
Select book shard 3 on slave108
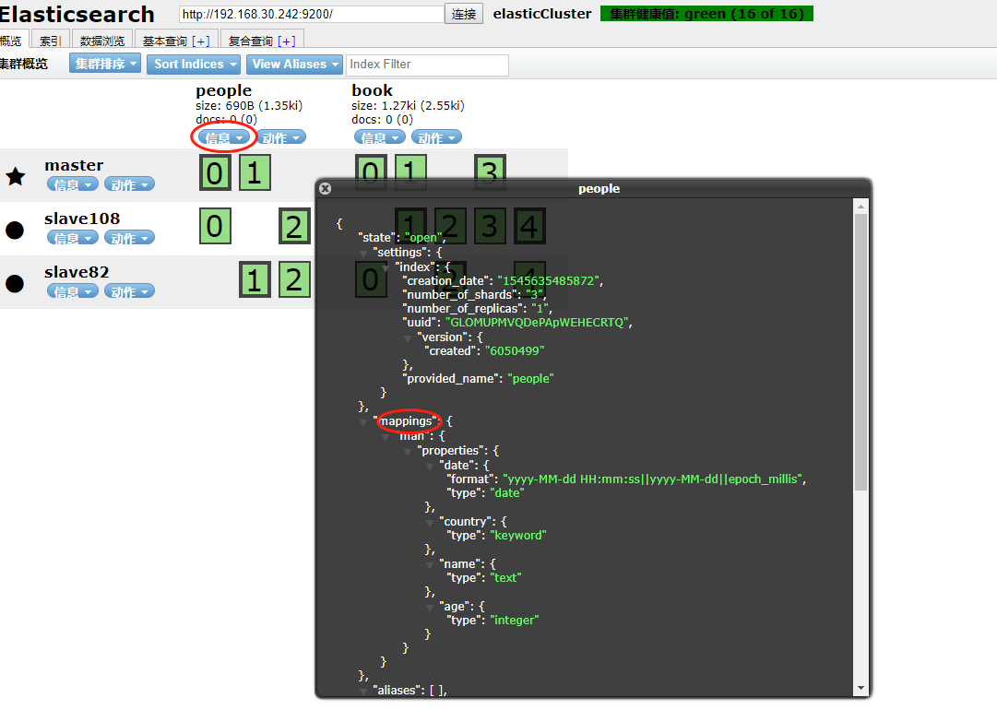[x=490, y=226]
